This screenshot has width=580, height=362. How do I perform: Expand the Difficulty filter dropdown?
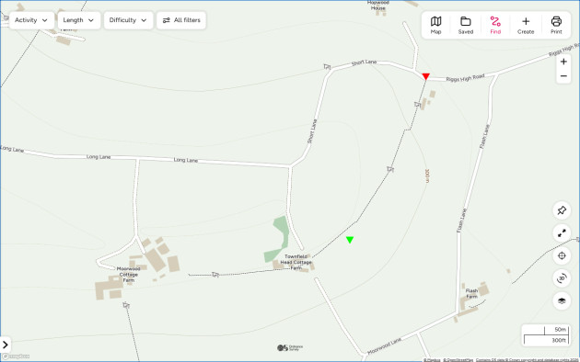128,20
